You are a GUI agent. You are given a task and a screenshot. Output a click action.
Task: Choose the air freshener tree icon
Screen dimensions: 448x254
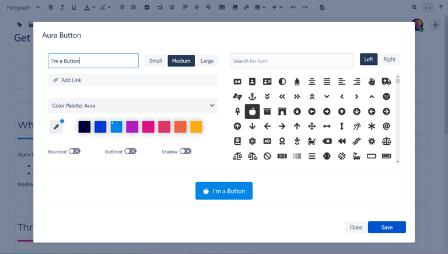(x=297, y=82)
